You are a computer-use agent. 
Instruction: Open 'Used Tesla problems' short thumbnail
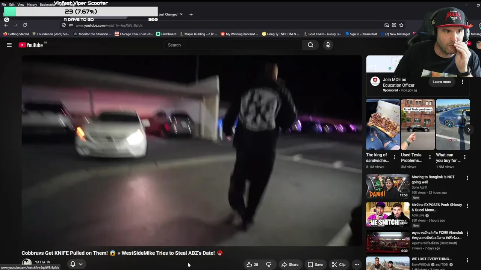click(x=418, y=124)
